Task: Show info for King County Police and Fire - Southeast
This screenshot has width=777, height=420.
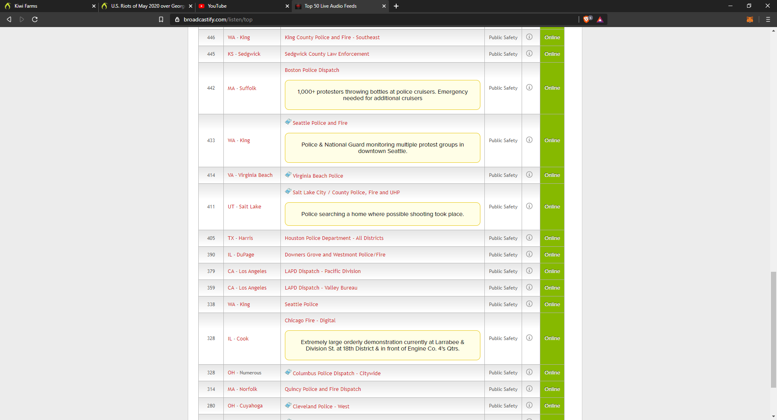Action: tap(529, 37)
